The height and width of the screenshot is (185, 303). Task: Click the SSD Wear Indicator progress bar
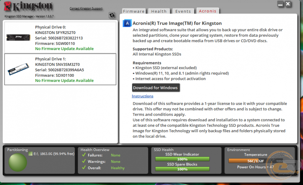pos(182,159)
